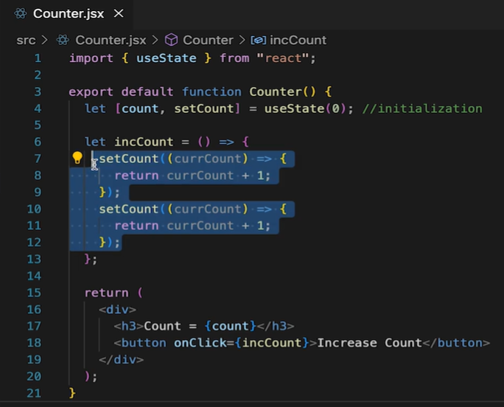Click the "react" string on line 1
Image resolution: width=504 pixels, height=407 pixels.
pyautogui.click(x=283, y=58)
